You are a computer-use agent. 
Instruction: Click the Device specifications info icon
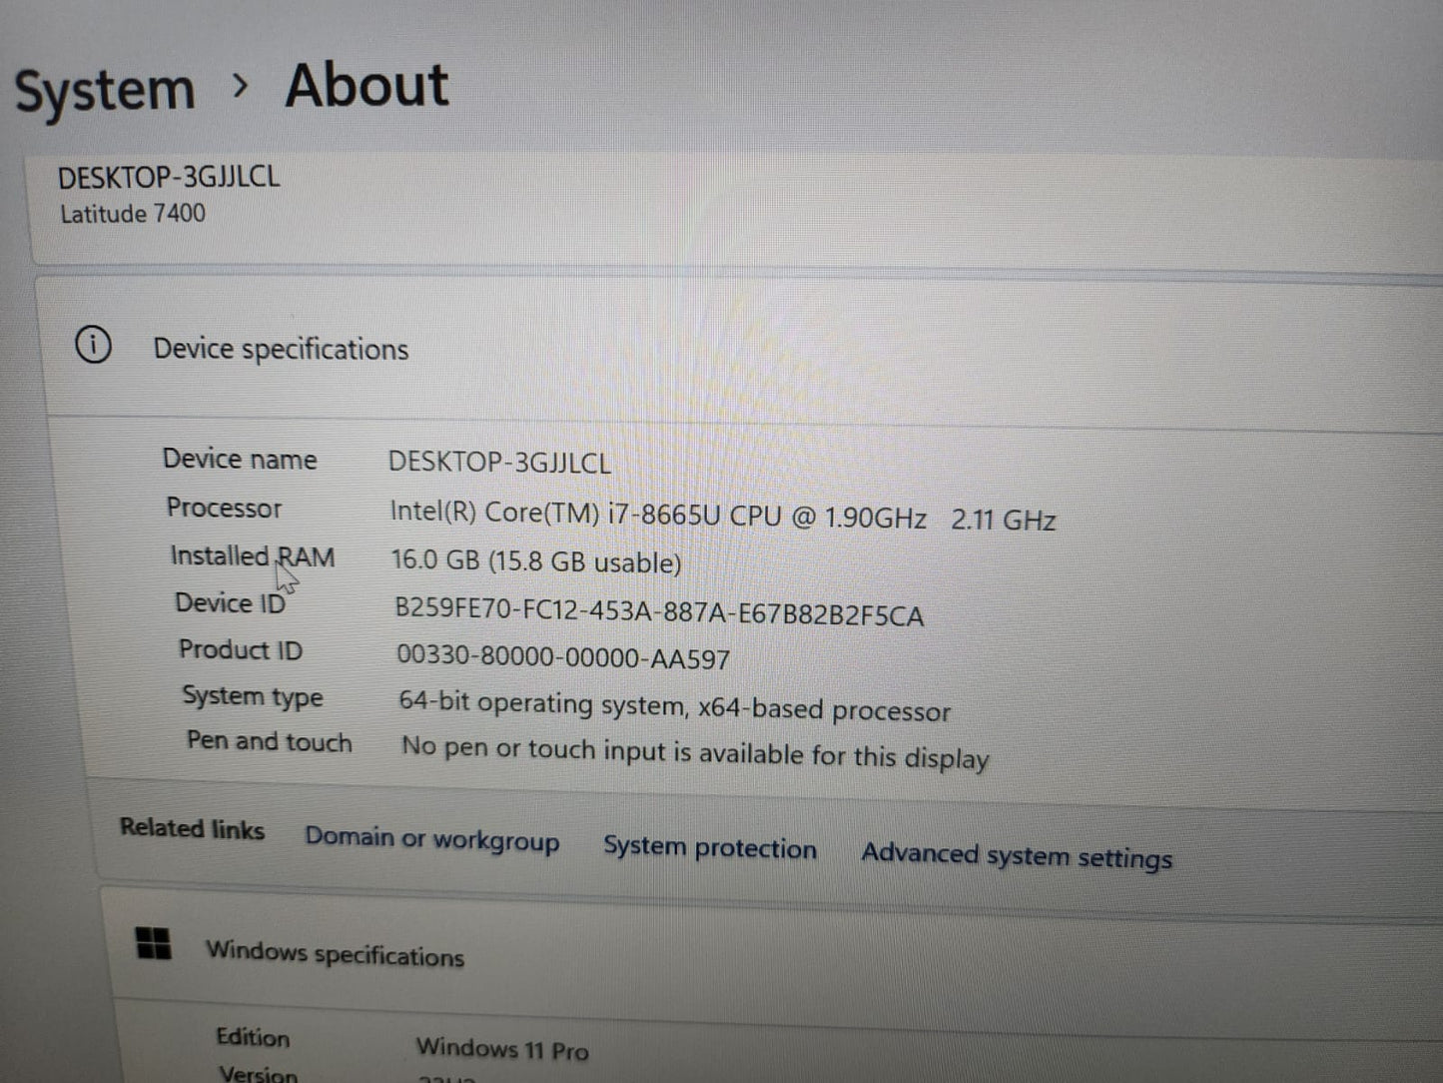(94, 345)
